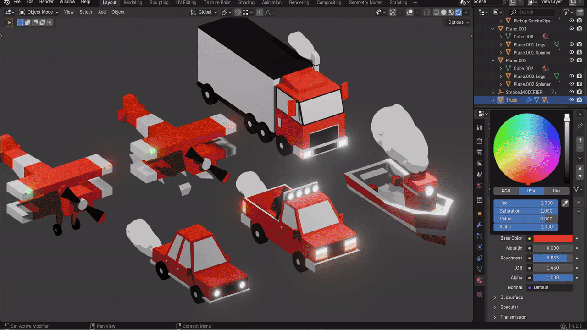Expand the Subsurface panel
587x330 pixels.
[494, 297]
